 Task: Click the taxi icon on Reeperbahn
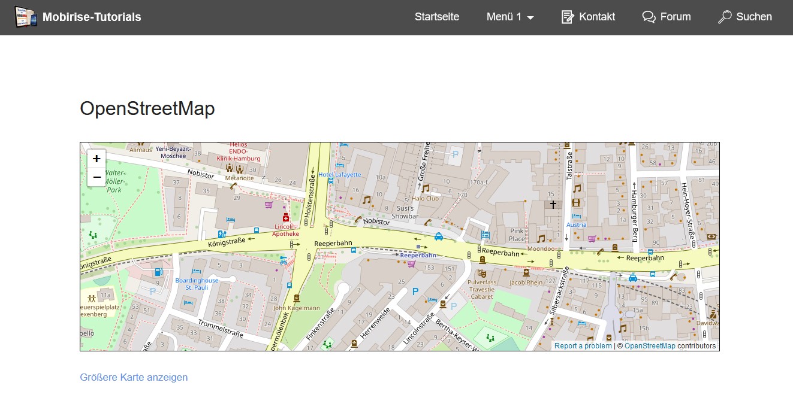(439, 236)
